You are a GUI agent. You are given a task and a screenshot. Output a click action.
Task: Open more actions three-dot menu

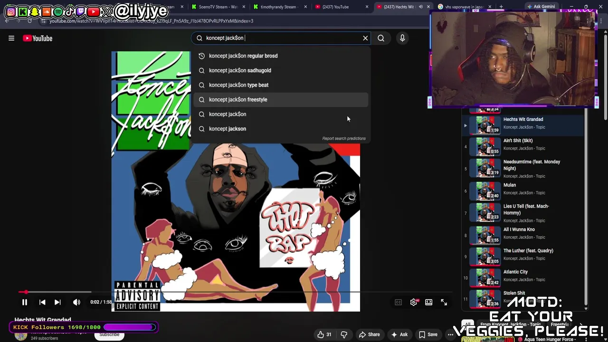point(450,334)
